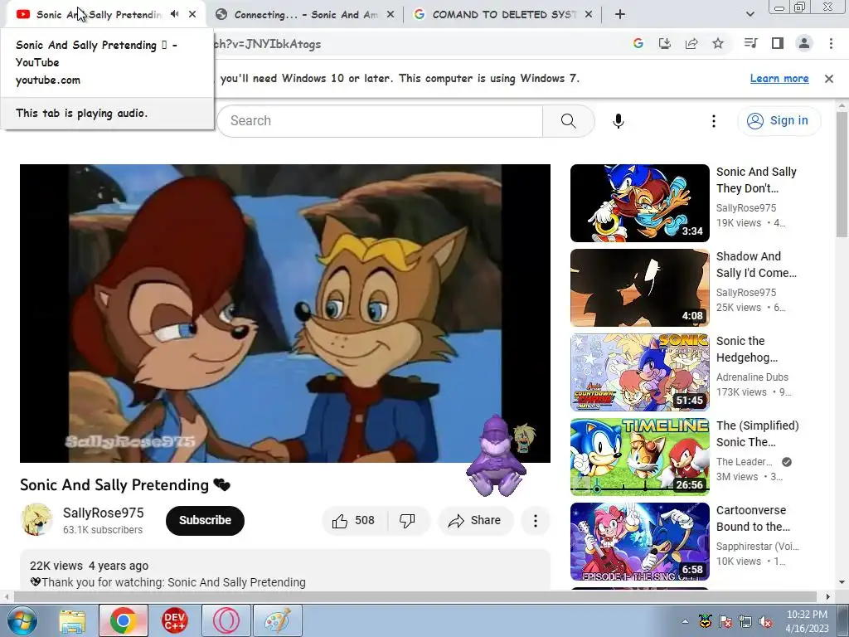This screenshot has height=637, width=849.
Task: Click the install app icon in the address bar
Action: pyautogui.click(x=665, y=43)
